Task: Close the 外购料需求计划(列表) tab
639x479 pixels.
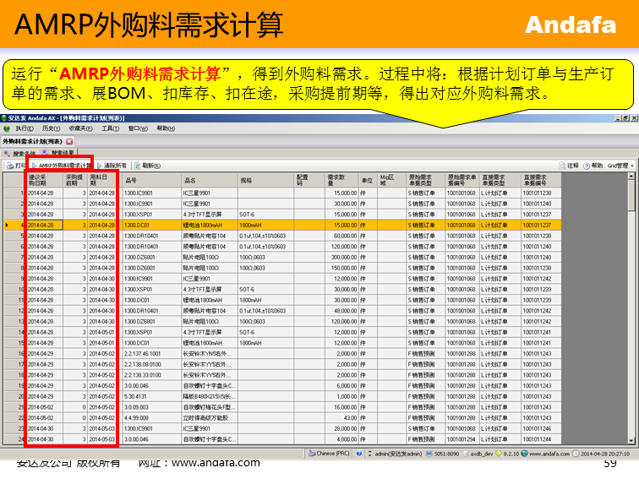Action: pyautogui.click(x=69, y=141)
